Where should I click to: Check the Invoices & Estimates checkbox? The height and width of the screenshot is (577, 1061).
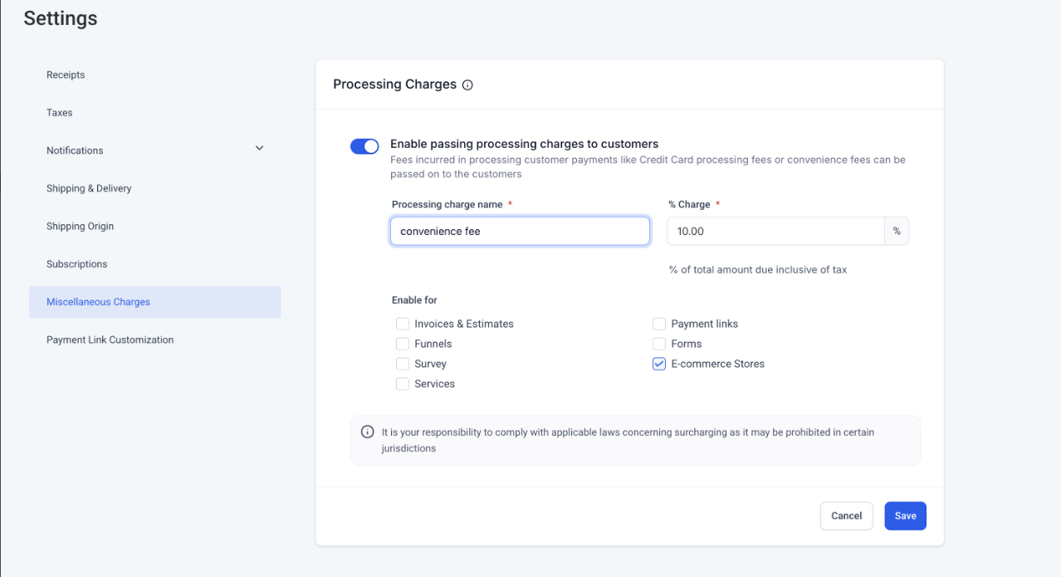point(403,324)
